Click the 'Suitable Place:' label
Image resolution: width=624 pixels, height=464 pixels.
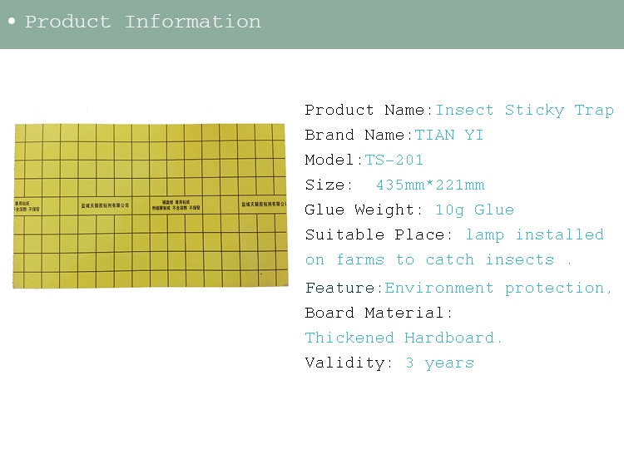379,234
